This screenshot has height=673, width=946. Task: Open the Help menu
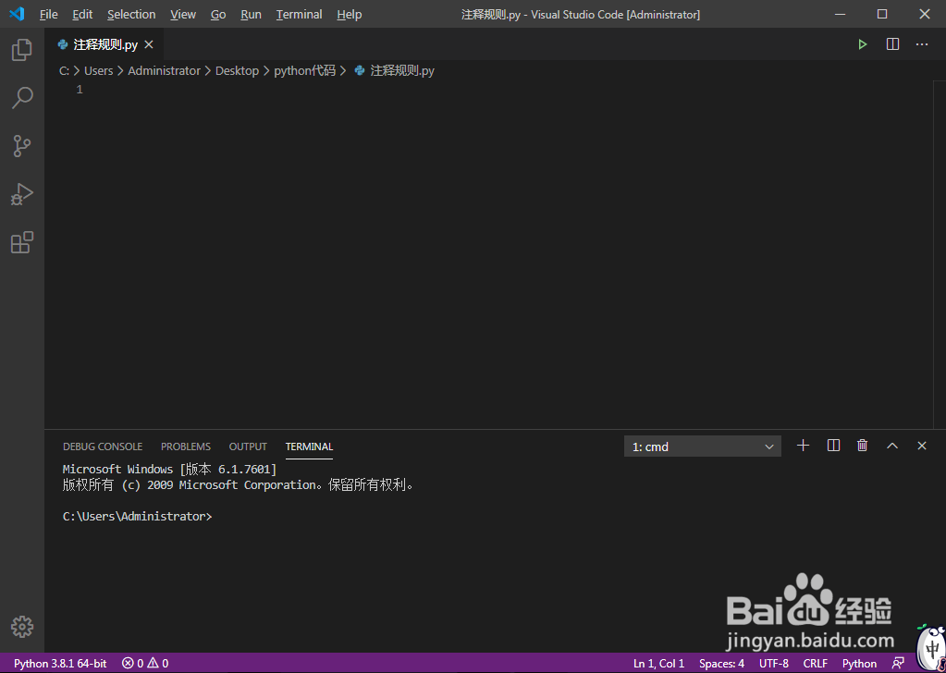[x=350, y=14]
